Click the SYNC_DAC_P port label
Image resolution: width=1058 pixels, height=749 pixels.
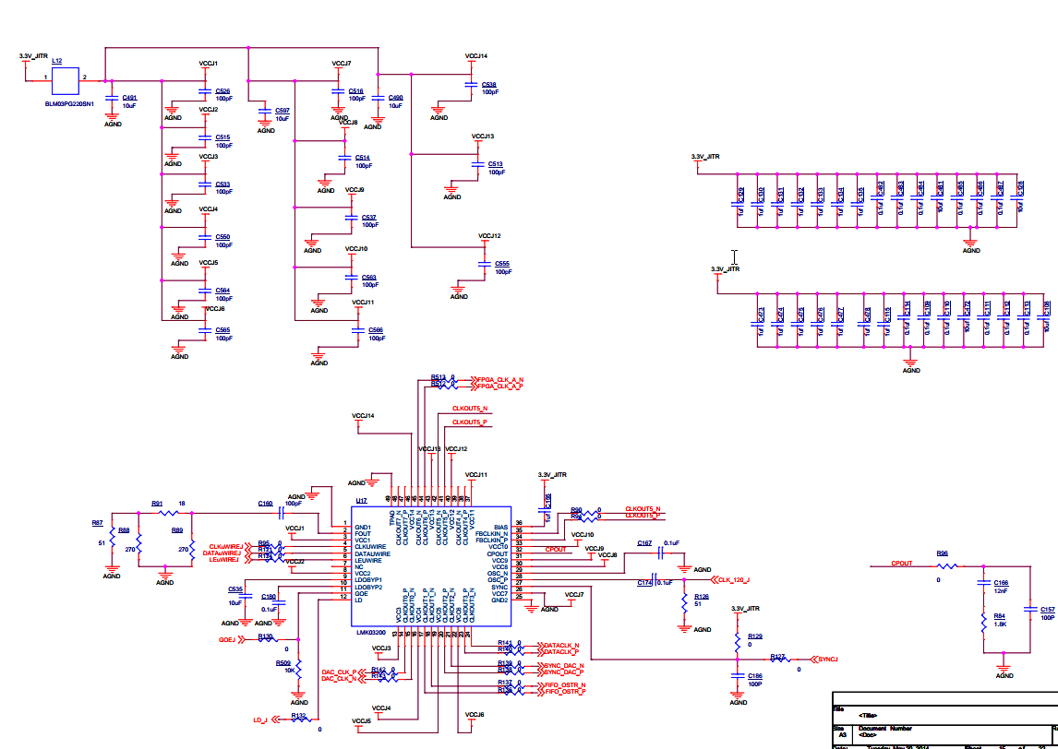tap(564, 672)
